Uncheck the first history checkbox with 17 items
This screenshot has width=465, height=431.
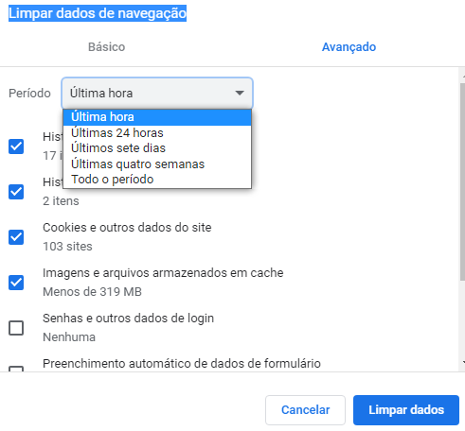point(16,147)
